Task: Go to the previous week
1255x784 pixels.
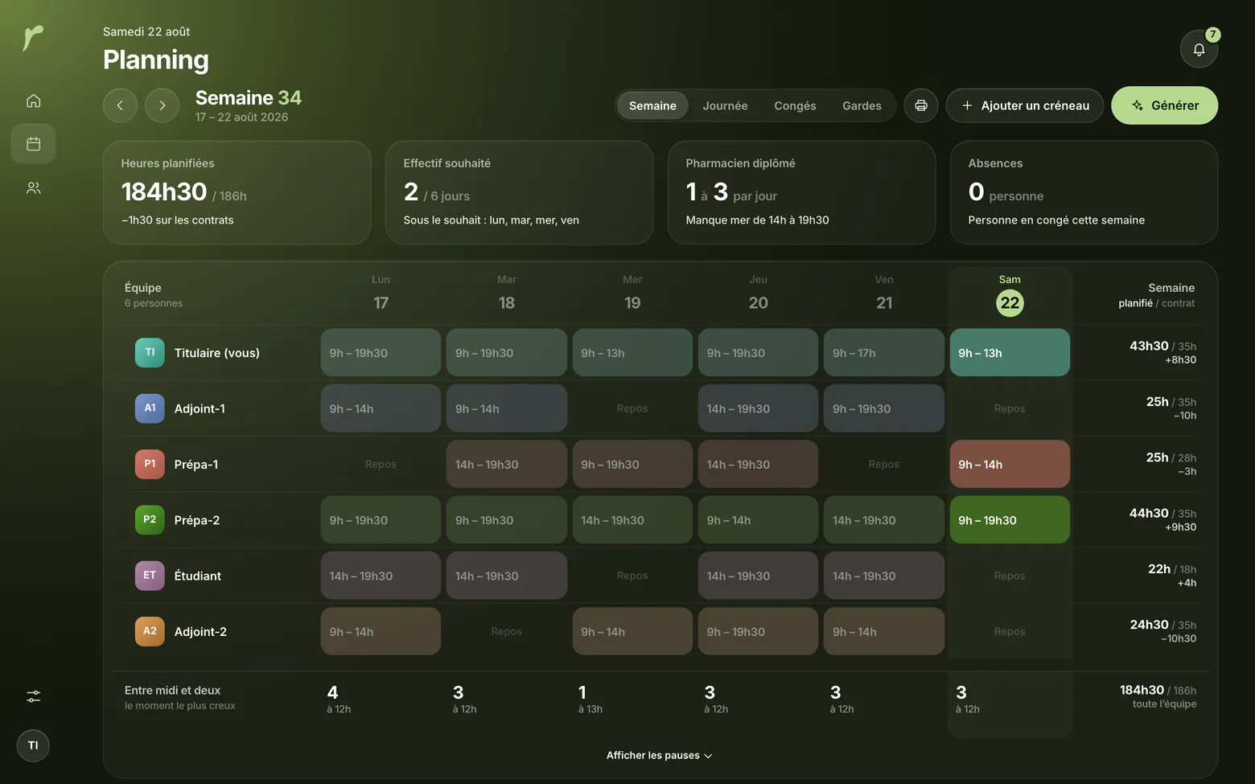Action: 120,105
